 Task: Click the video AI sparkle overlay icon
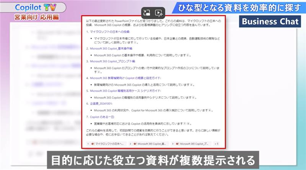click(159, 13)
